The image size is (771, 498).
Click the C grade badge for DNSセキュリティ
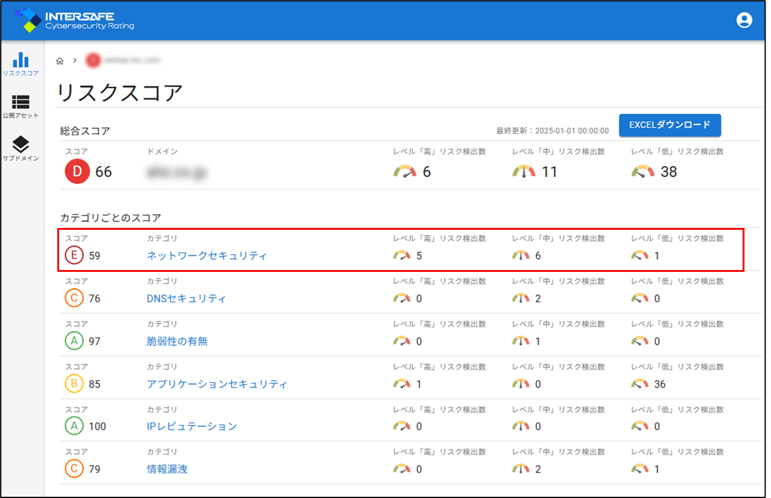tap(74, 299)
